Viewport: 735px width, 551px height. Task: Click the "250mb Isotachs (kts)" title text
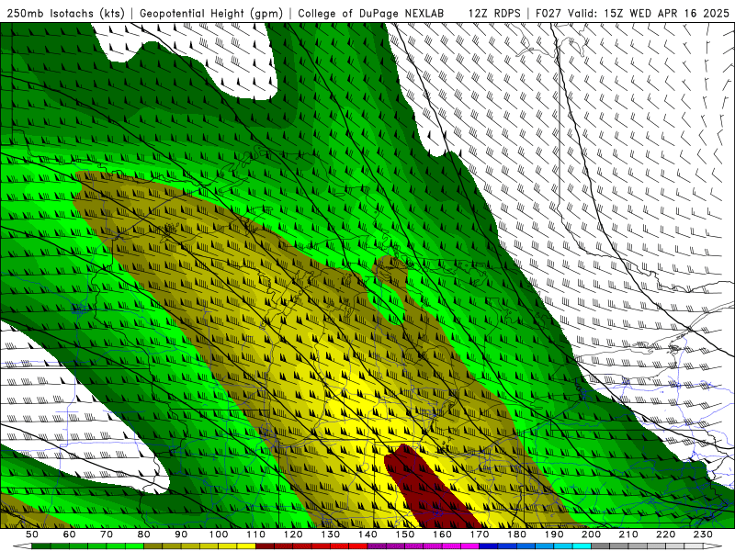tap(66, 13)
